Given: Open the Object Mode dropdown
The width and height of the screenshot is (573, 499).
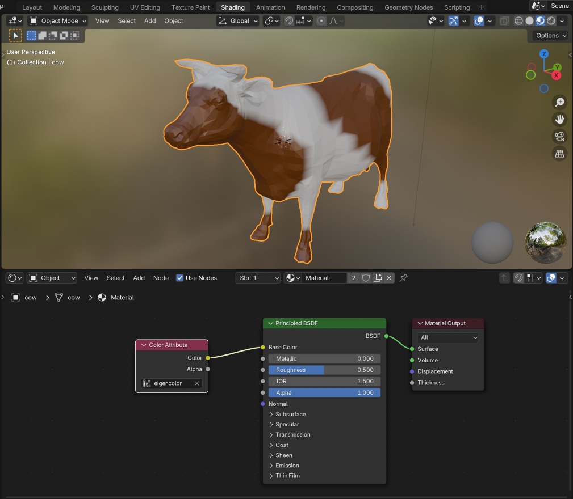Looking at the screenshot, I should 57,20.
